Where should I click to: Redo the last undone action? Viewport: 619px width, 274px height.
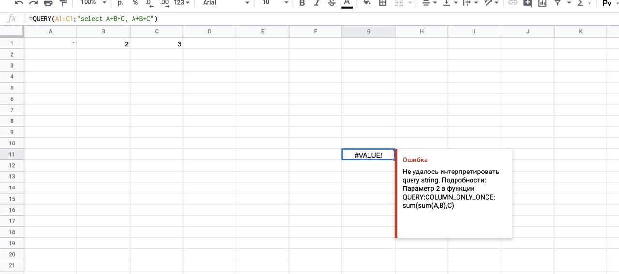pyautogui.click(x=33, y=3)
